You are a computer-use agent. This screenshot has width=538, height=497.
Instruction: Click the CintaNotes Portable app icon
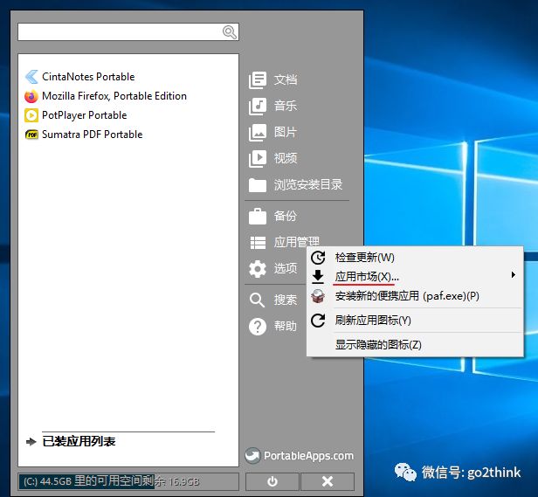[x=31, y=77]
